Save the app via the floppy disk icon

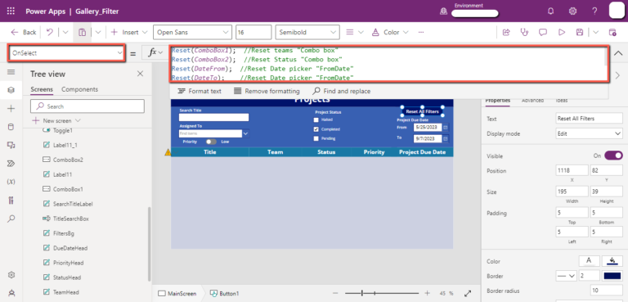pyautogui.click(x=579, y=32)
